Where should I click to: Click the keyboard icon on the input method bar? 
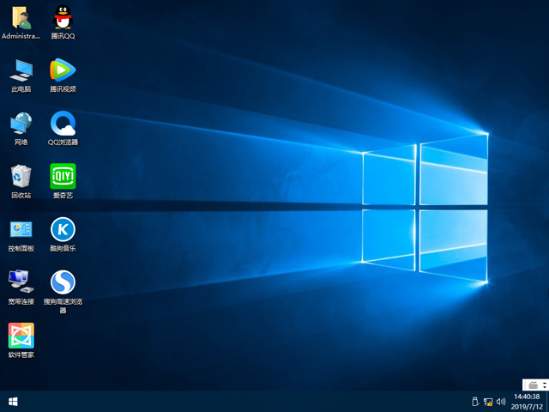tap(532, 384)
